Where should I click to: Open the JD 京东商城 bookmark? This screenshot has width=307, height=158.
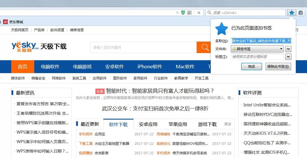pyautogui.click(x=13, y=22)
